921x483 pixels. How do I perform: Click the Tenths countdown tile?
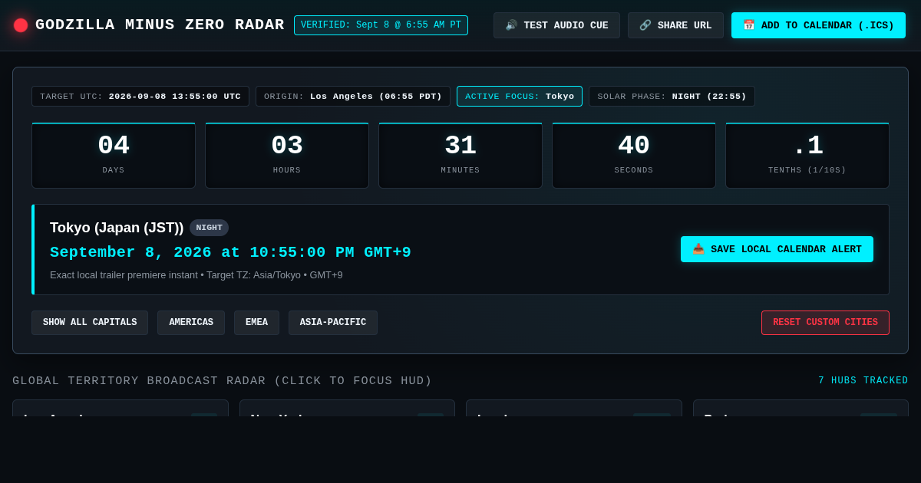pyautogui.click(x=807, y=156)
